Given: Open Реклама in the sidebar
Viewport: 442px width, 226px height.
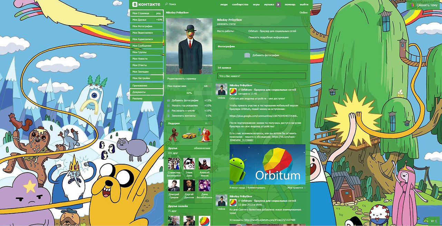Looking at the screenshot, I should [146, 98].
